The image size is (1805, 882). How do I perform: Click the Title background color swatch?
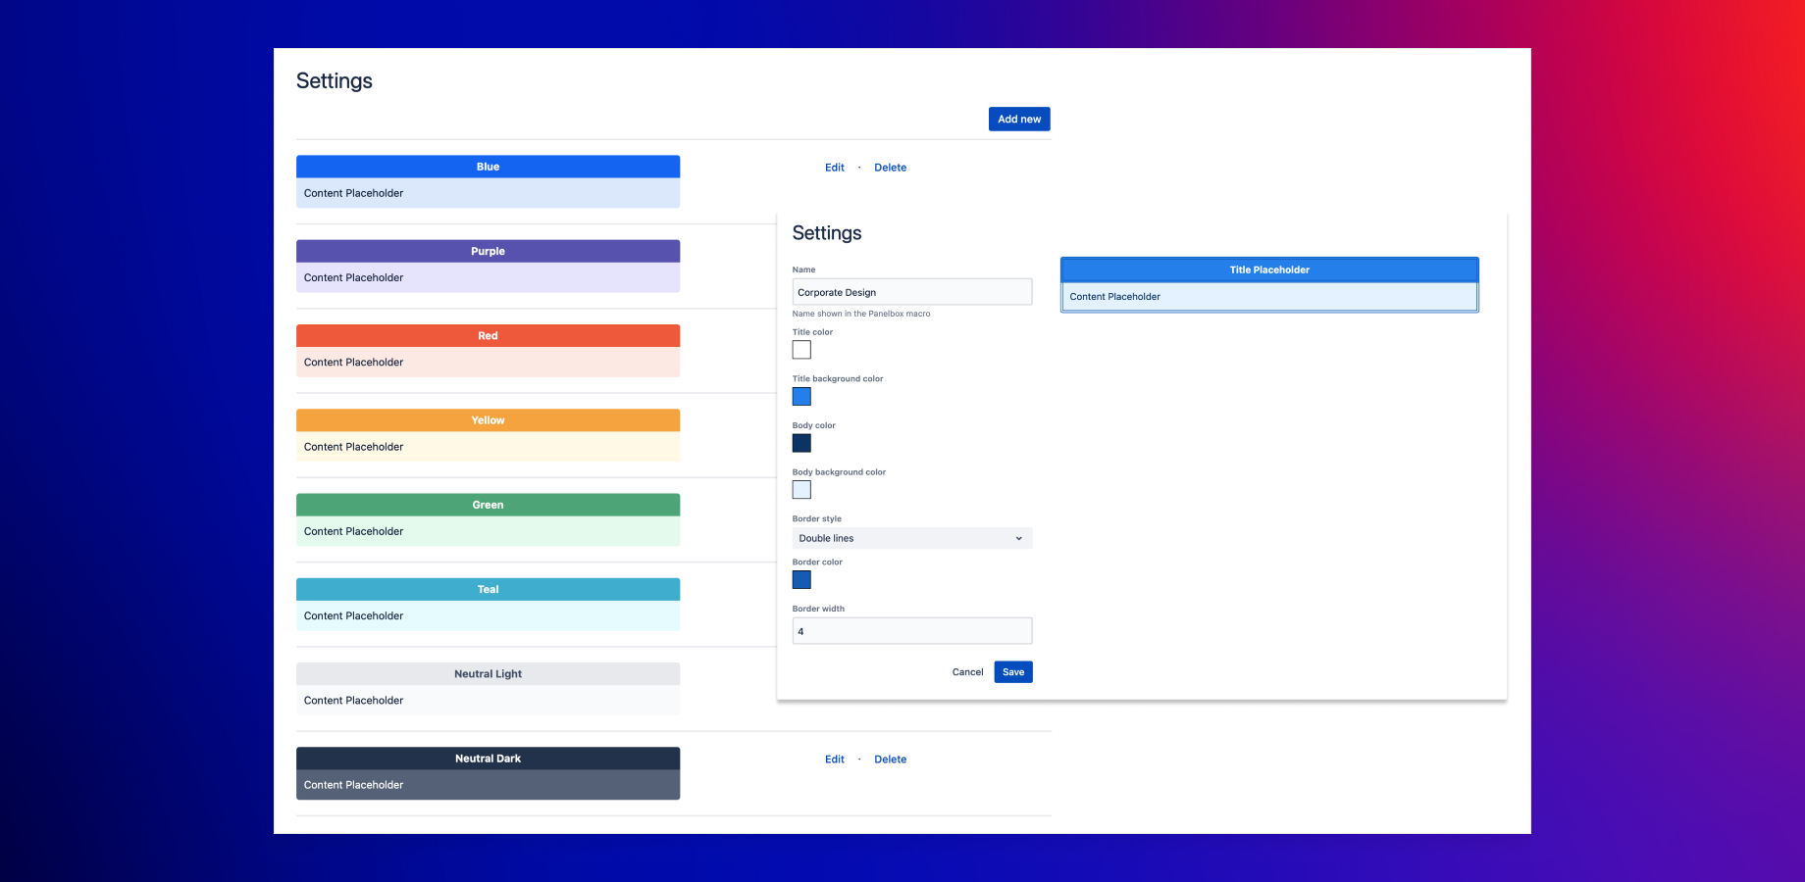801,396
